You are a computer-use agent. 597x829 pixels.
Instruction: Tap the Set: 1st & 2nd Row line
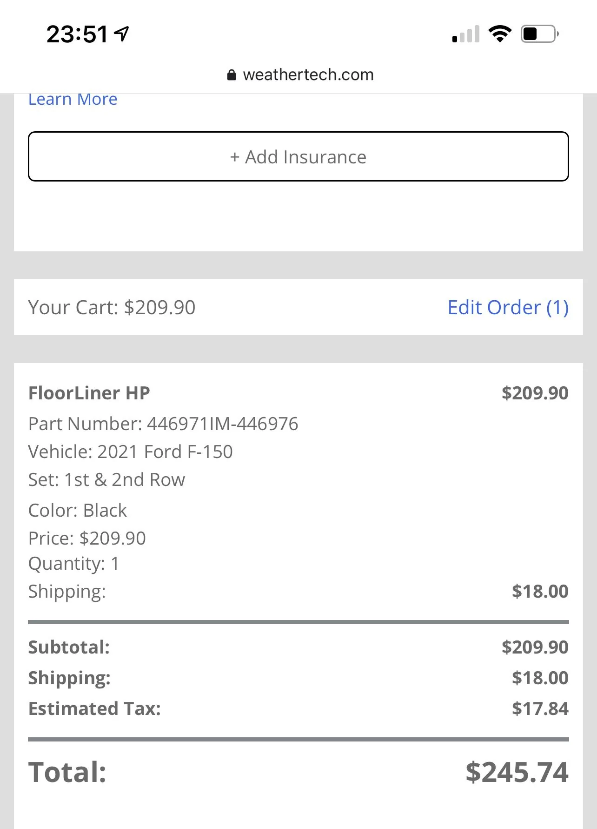pos(106,480)
